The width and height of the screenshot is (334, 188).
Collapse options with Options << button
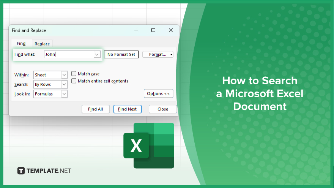[159, 93]
